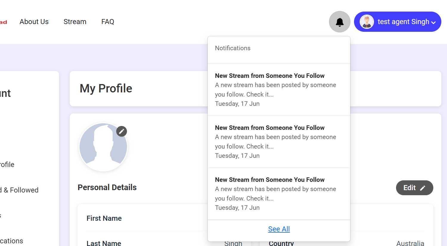Open the FAQ menu item
This screenshot has height=246, width=447.
[x=108, y=22]
